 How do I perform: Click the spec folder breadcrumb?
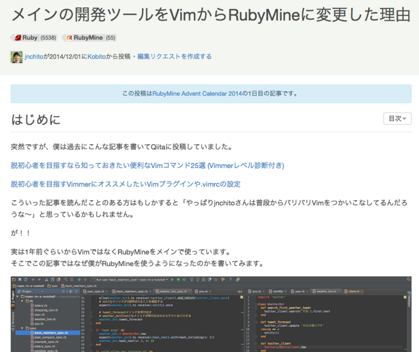point(53,286)
